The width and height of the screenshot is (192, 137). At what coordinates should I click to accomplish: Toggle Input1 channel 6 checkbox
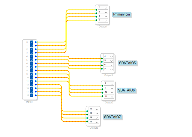(31, 63)
